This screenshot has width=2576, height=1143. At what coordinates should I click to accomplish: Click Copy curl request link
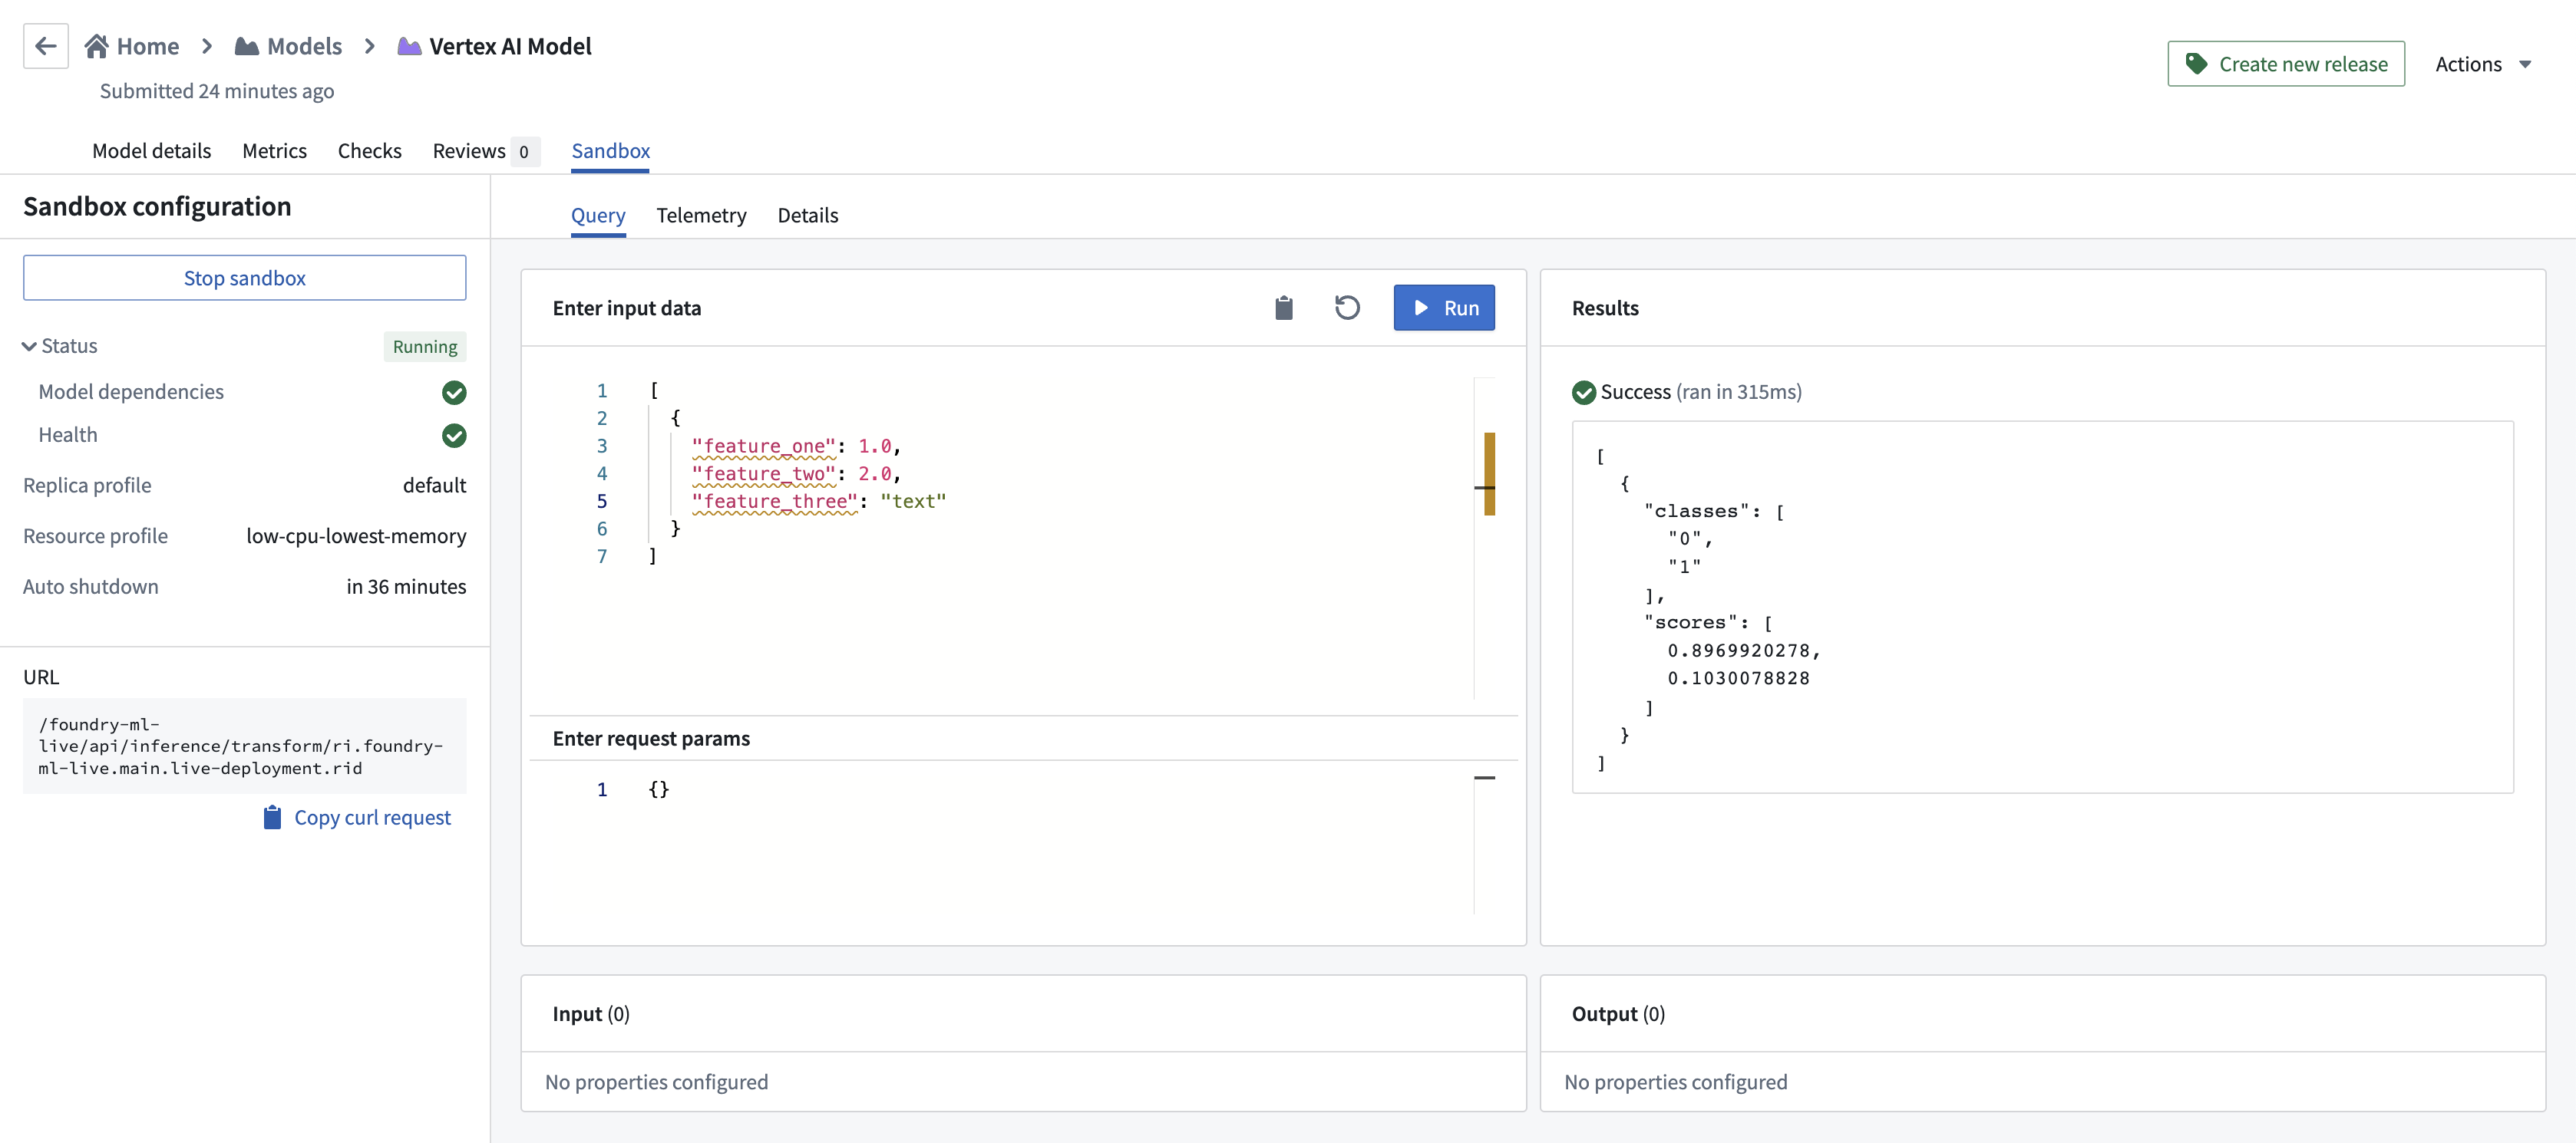[357, 817]
